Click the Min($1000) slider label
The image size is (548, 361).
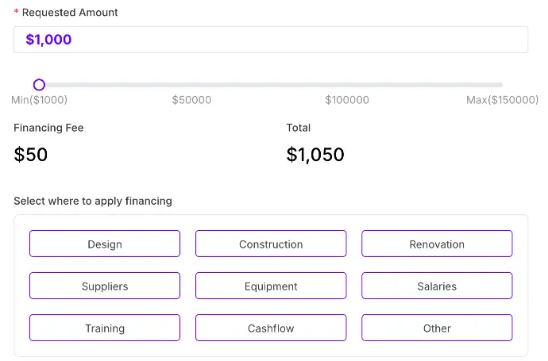[39, 100]
